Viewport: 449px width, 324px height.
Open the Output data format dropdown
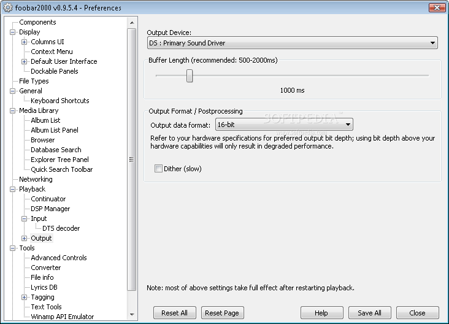[284, 125]
